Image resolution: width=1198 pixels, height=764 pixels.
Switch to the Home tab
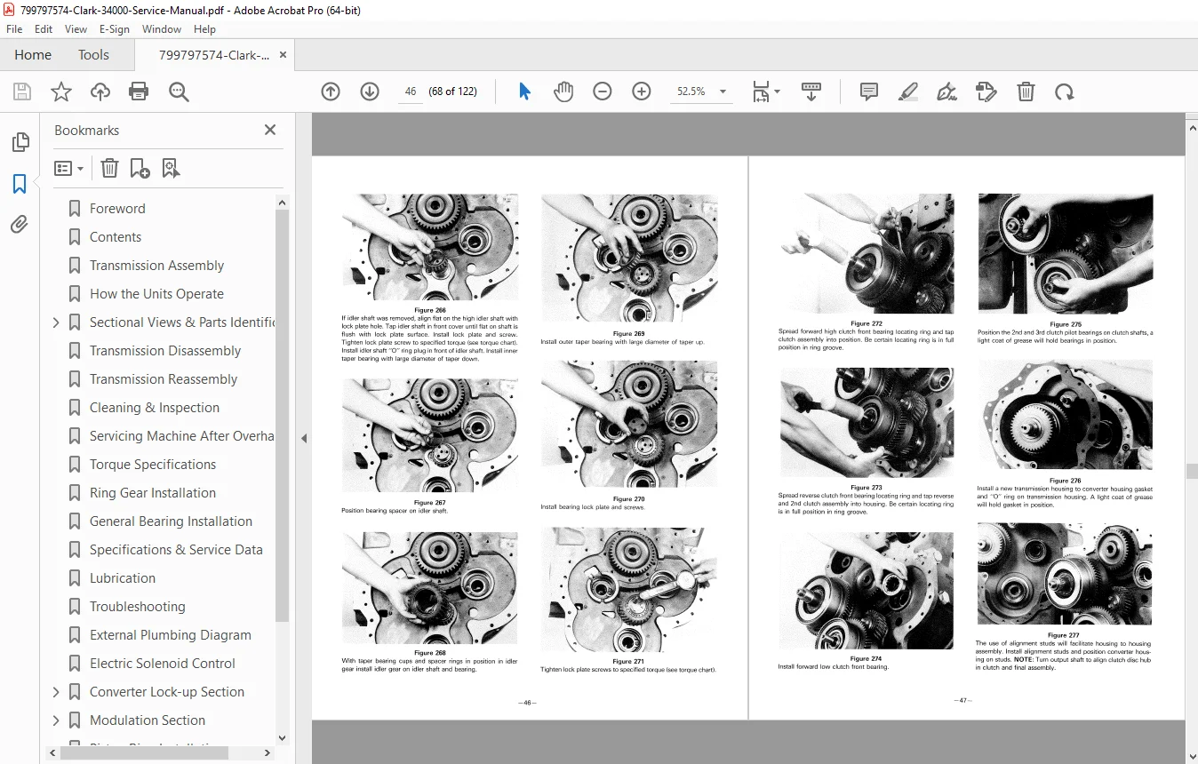33,55
